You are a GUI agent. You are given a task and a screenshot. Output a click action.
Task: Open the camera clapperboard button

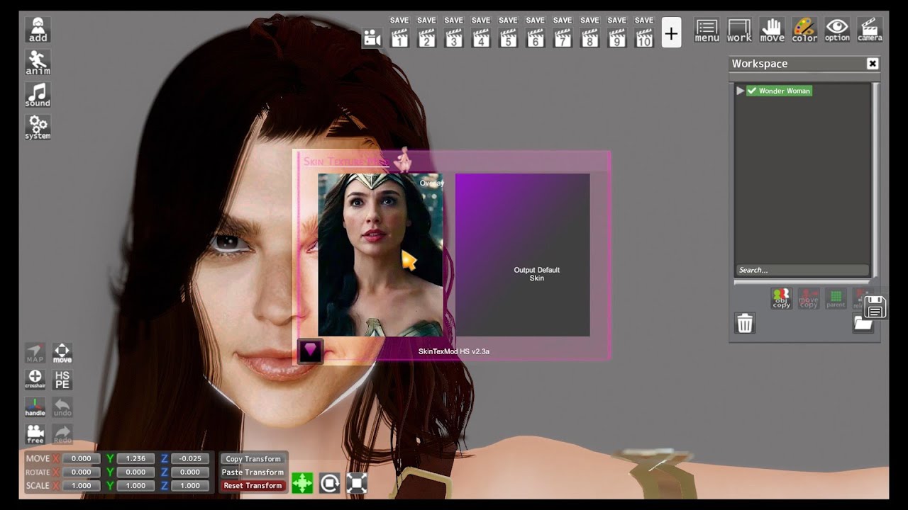tap(870, 30)
